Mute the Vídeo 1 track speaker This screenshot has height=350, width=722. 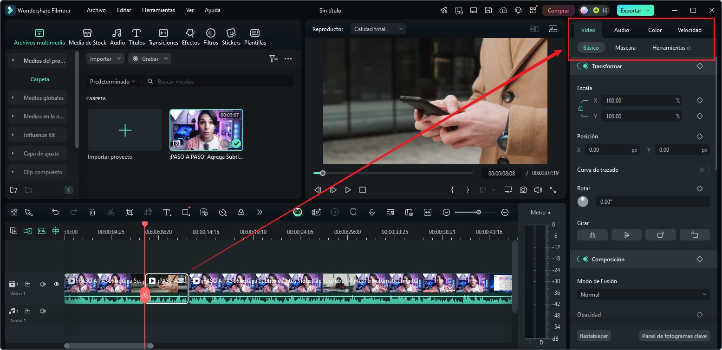[x=43, y=284]
